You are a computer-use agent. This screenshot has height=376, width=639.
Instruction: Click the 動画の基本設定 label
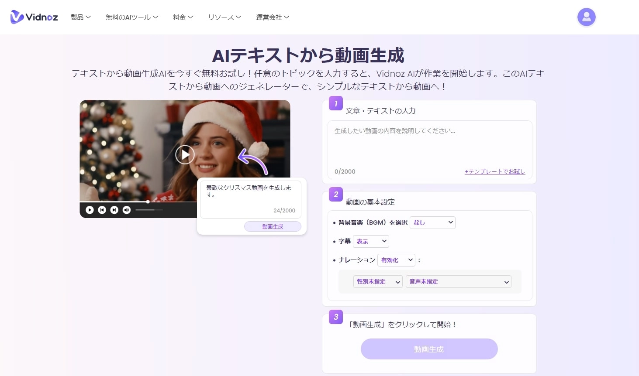(370, 202)
